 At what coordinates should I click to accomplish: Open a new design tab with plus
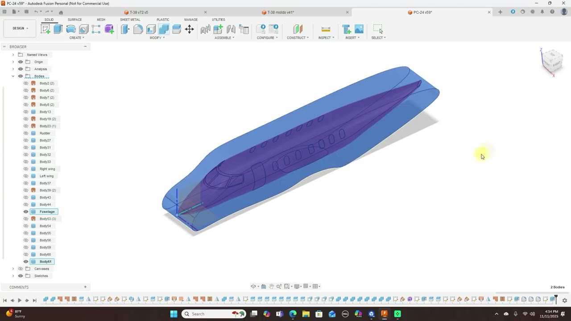(500, 12)
